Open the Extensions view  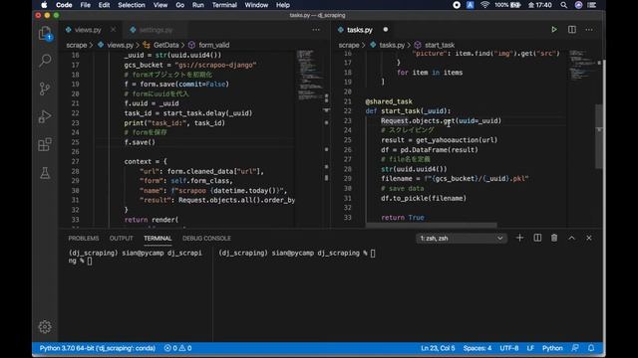point(45,144)
